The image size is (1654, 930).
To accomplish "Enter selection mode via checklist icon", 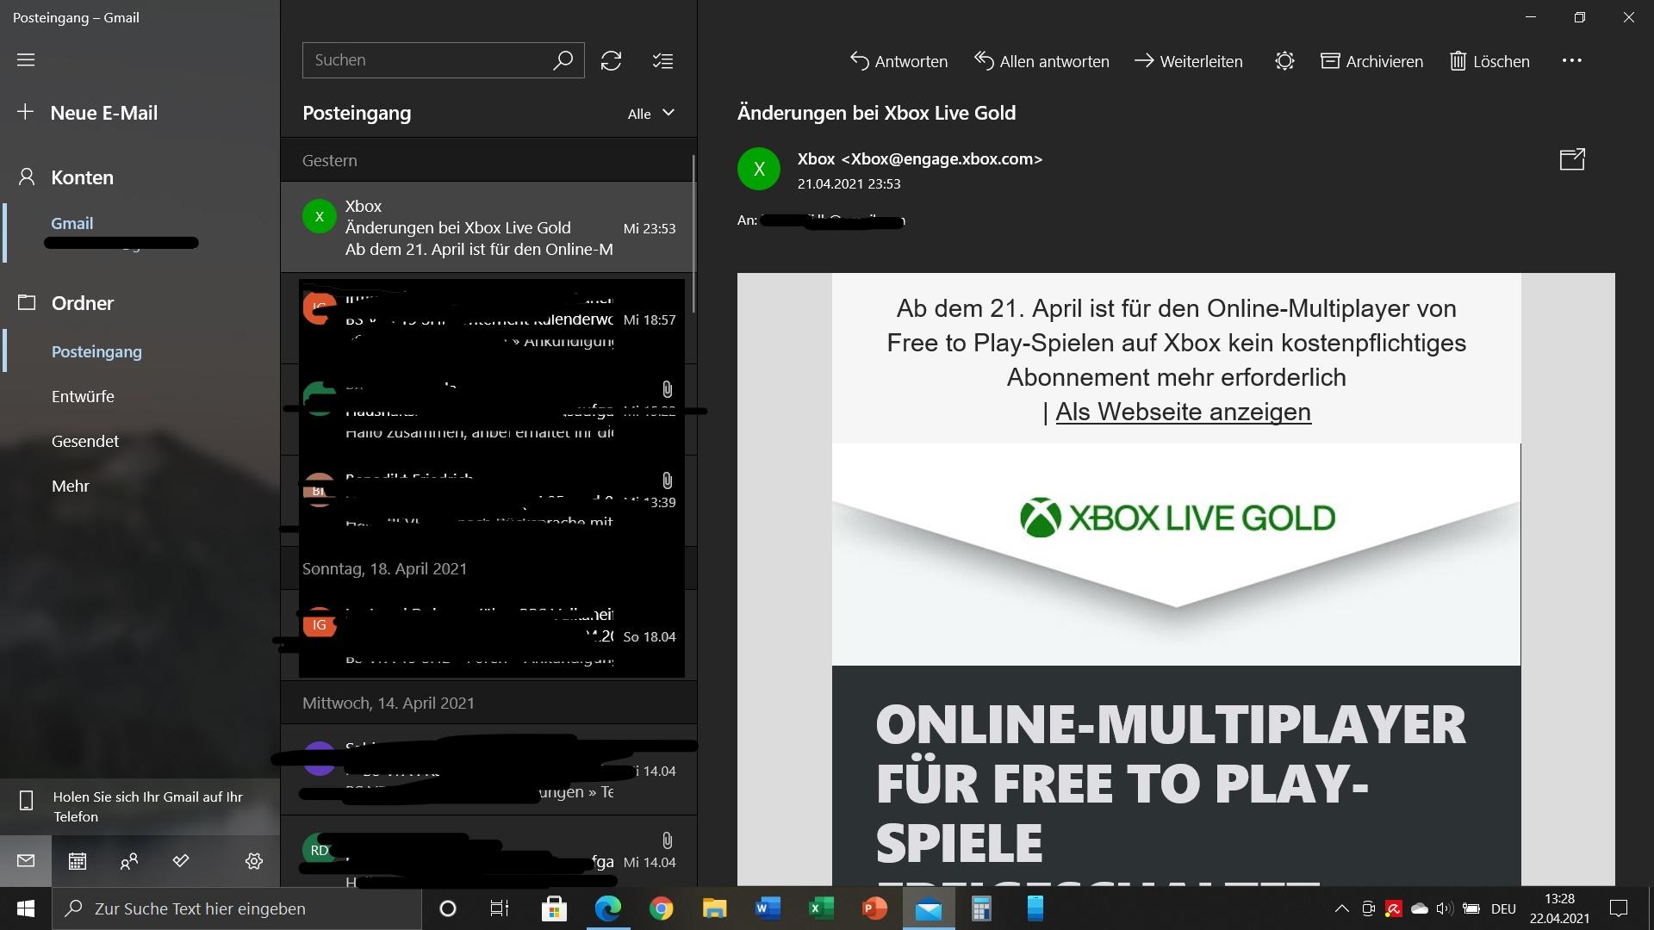I will point(662,61).
